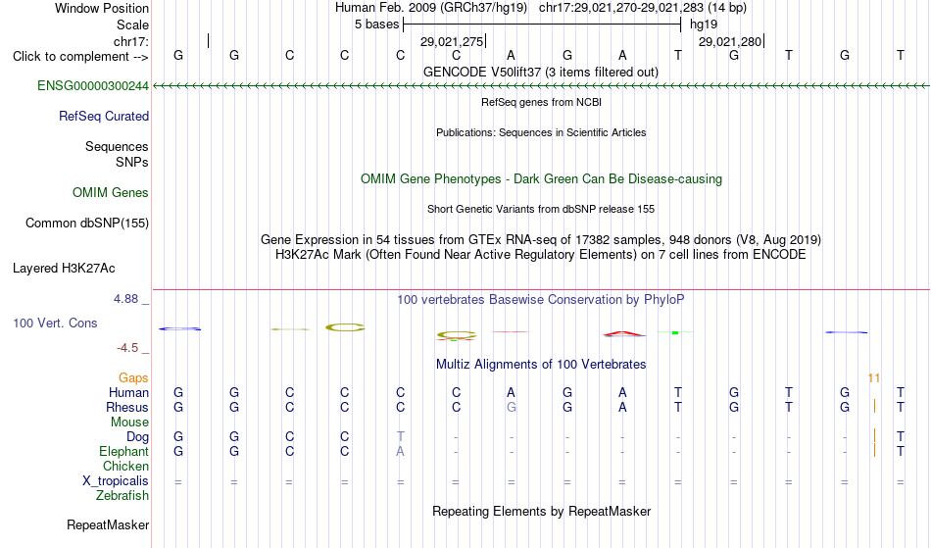Click the 29,021,275 position marker
This screenshot has width=931, height=548.
pos(453,41)
